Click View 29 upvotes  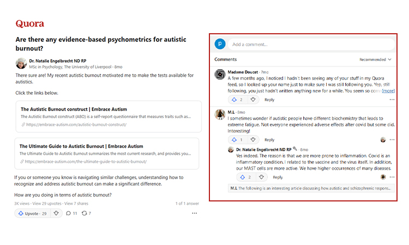click(47, 204)
